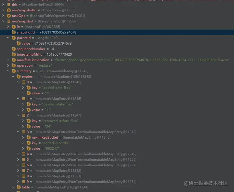Viewport: 234px width, 192px height.
Task: Click the summary field icon
Action: [x=14, y=71]
